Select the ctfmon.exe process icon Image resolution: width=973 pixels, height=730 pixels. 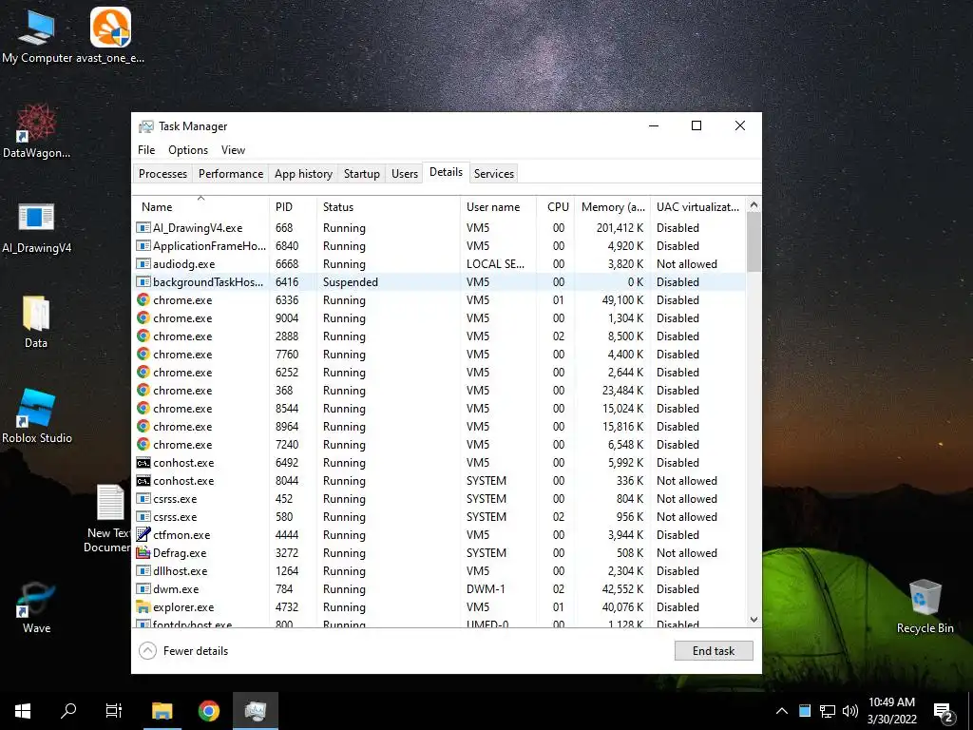143,534
